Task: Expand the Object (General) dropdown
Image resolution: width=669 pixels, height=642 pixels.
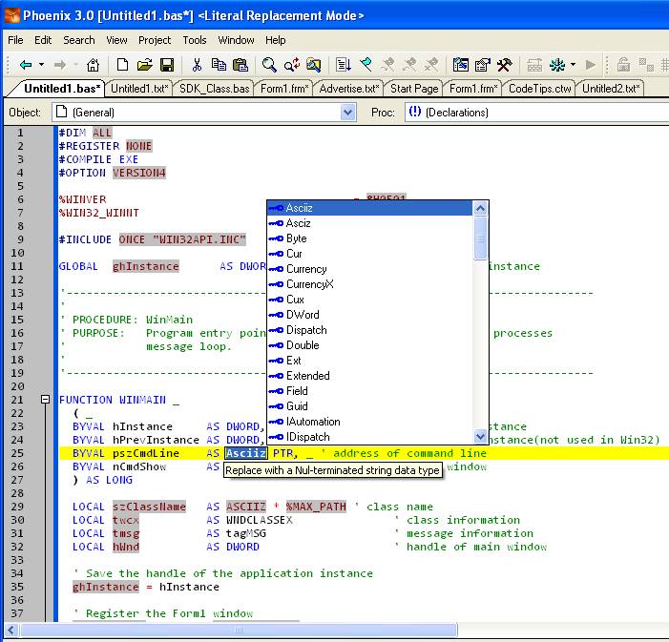Action: tap(348, 113)
